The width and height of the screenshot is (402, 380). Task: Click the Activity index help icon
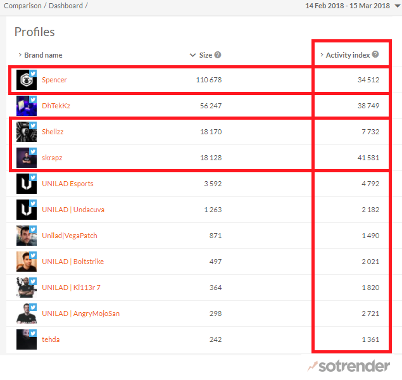point(375,54)
